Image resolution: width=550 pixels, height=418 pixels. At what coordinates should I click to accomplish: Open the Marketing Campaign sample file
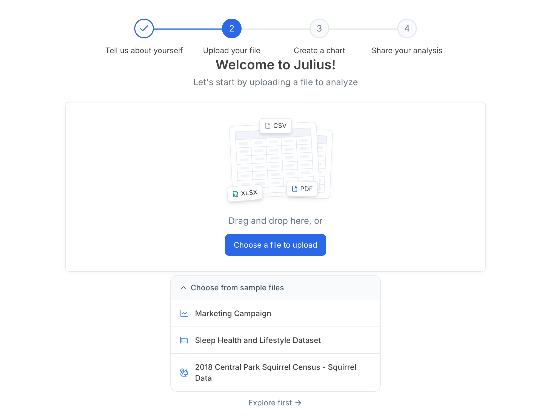point(275,313)
